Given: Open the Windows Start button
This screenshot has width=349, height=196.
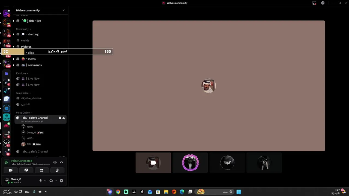Looking at the screenshot, I should pyautogui.click(x=239, y=192).
